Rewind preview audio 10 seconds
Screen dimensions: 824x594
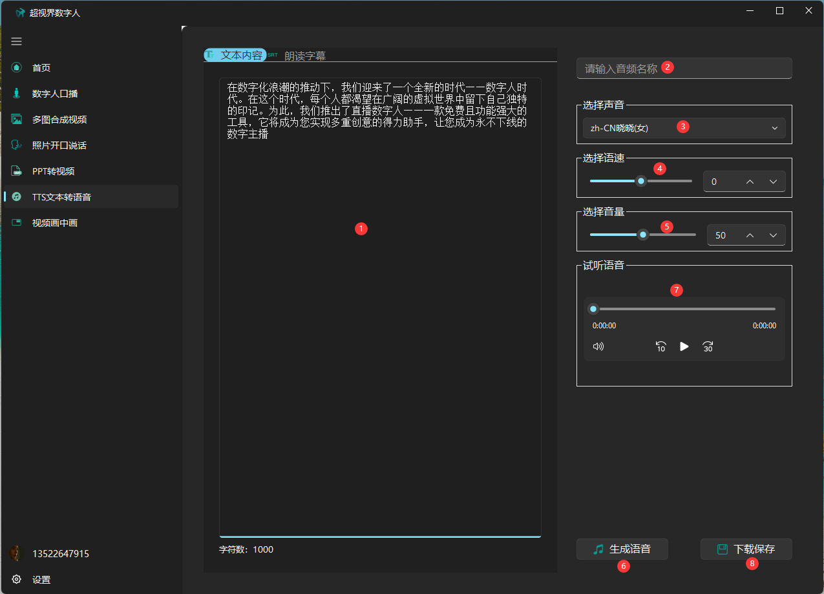(660, 346)
